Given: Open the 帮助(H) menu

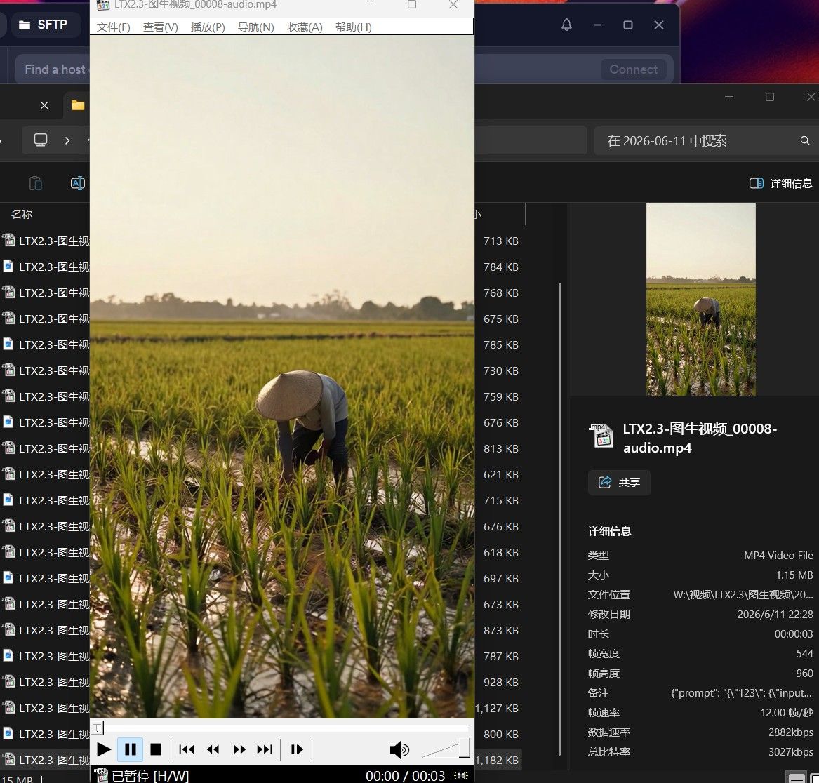Looking at the screenshot, I should pos(354,27).
